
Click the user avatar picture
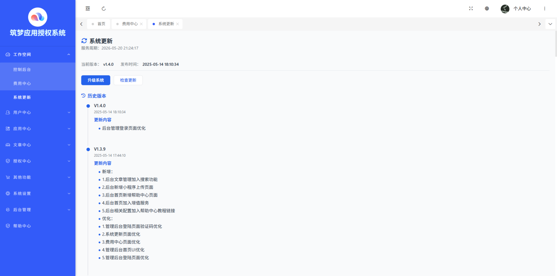pos(505,9)
